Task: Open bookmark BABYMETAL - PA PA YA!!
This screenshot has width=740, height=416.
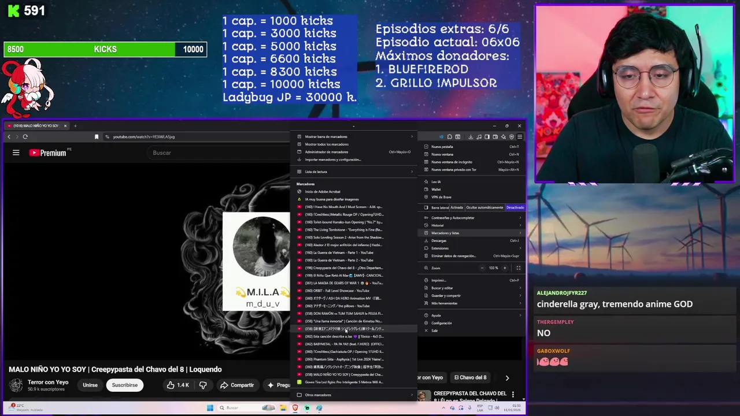Action: [x=354, y=344]
